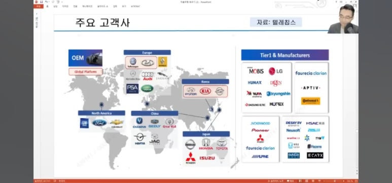Select the 자료: 텔레칩스 source label
Viewport: 392px width, 183px height.
[x=276, y=22]
